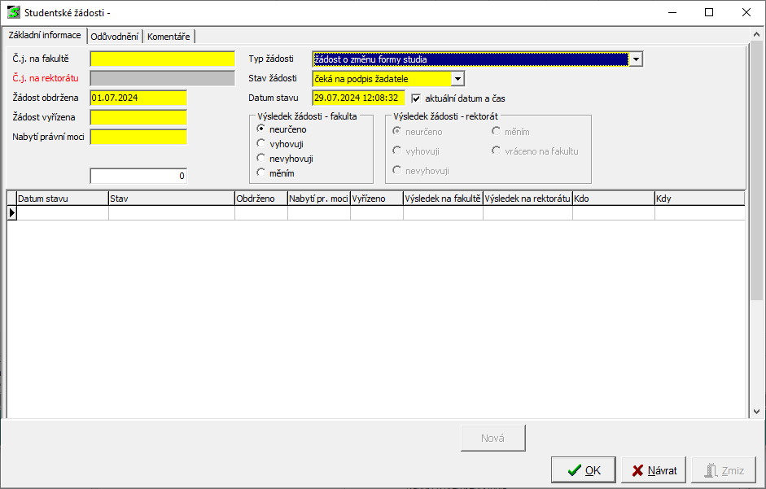This screenshot has width=766, height=489.
Task: Open the Komentáře tab
Action: (x=169, y=37)
